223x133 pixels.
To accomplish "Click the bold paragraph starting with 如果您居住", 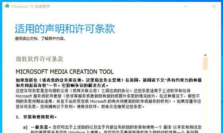I will [x=109, y=83].
